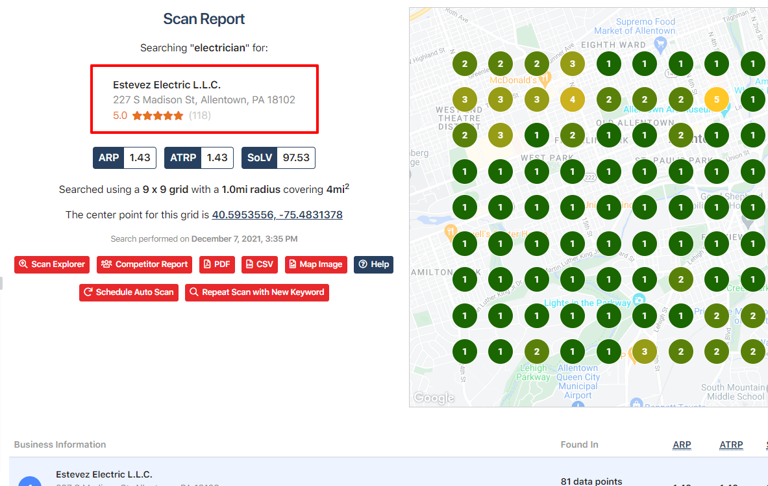
Task: Click the 'Business Information' column header
Action: click(x=60, y=445)
